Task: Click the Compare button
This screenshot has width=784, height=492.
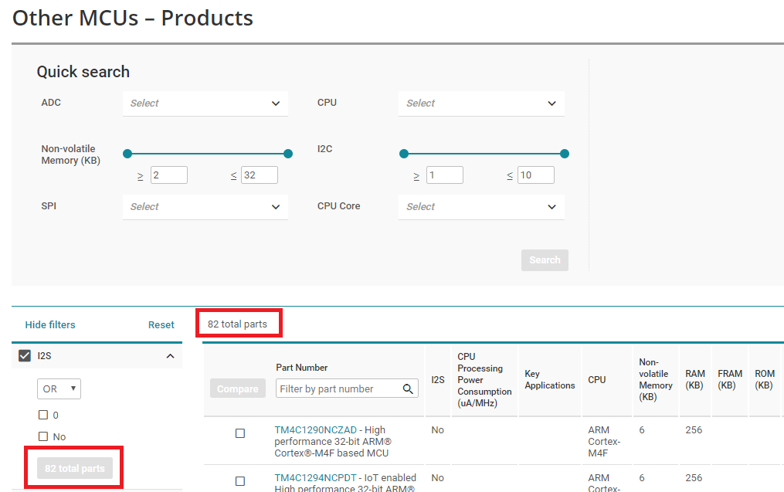Action: point(237,389)
